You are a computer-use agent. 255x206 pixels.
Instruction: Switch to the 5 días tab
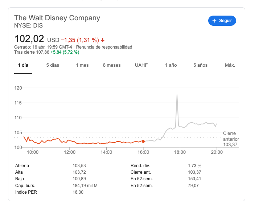pyautogui.click(x=53, y=65)
